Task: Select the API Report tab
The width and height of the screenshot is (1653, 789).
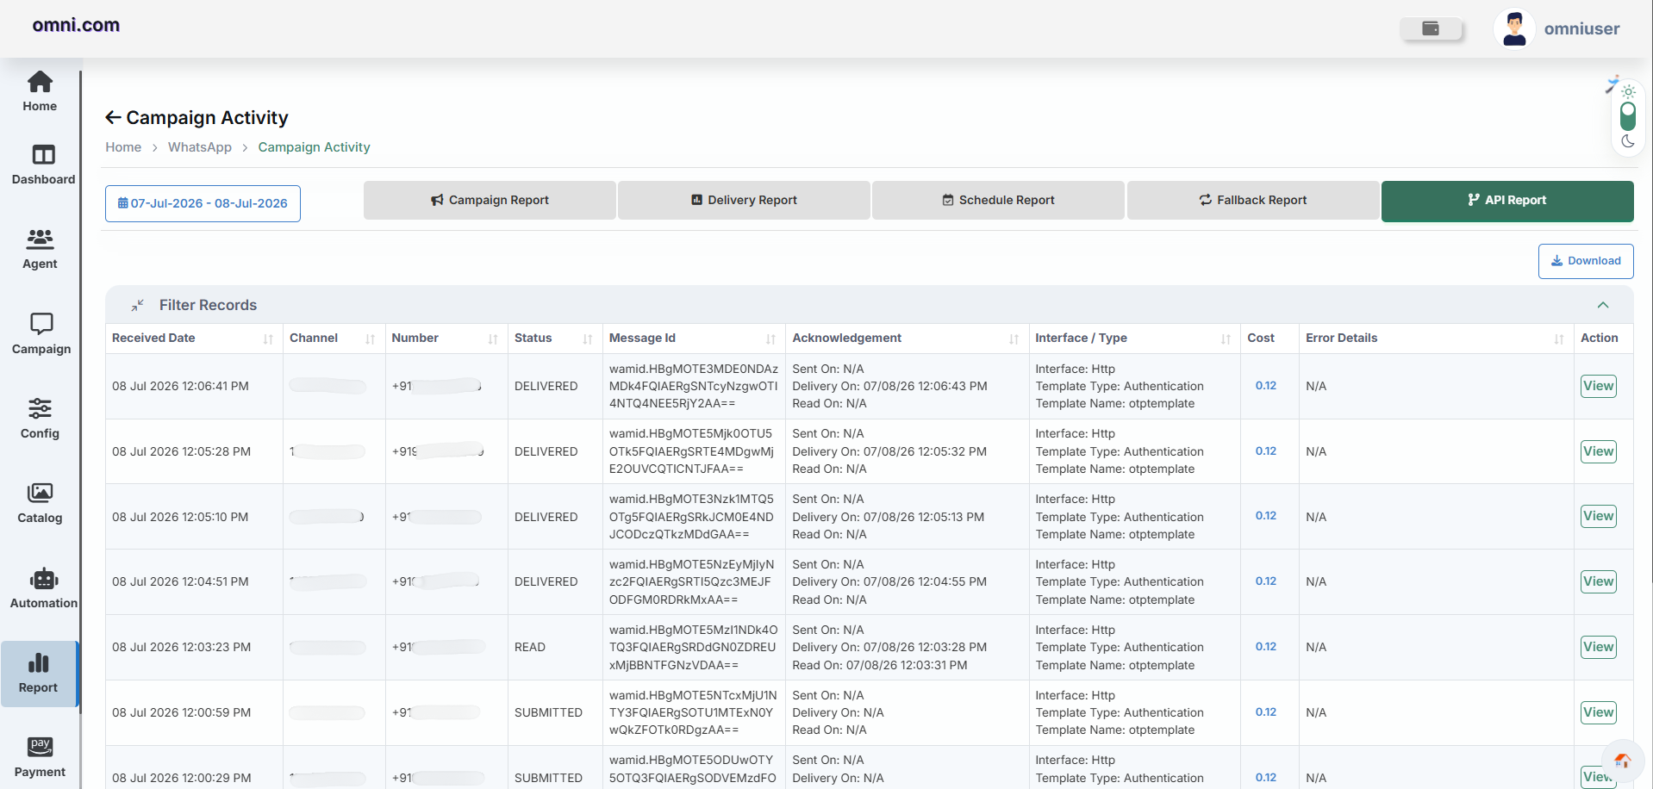Action: [x=1507, y=200]
